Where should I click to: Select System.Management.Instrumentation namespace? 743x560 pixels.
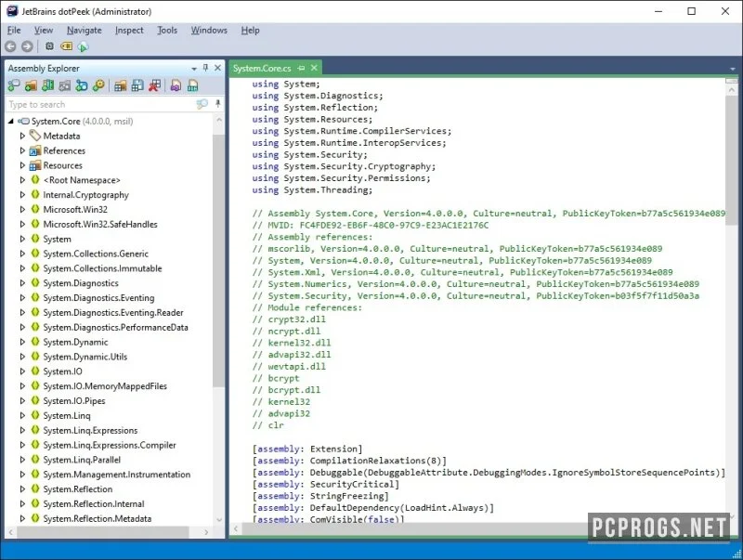point(117,475)
